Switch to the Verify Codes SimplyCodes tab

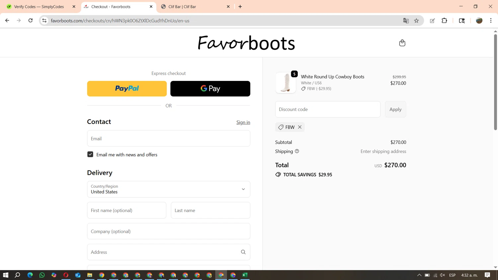pos(39,7)
